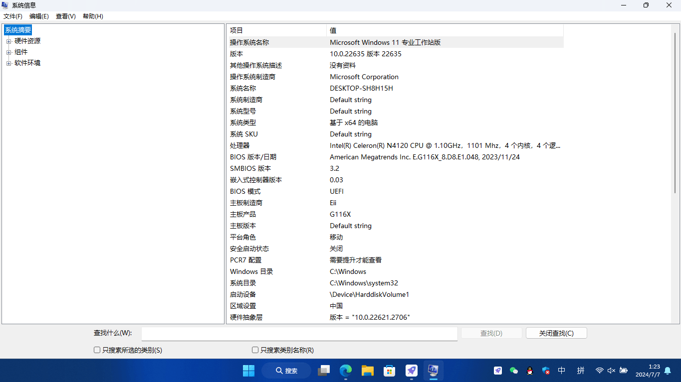Click the 查找(D) button
The image size is (681, 382).
[x=491, y=333]
